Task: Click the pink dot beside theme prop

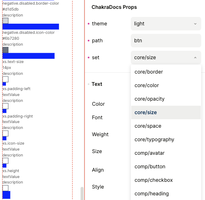Action: click(89, 24)
